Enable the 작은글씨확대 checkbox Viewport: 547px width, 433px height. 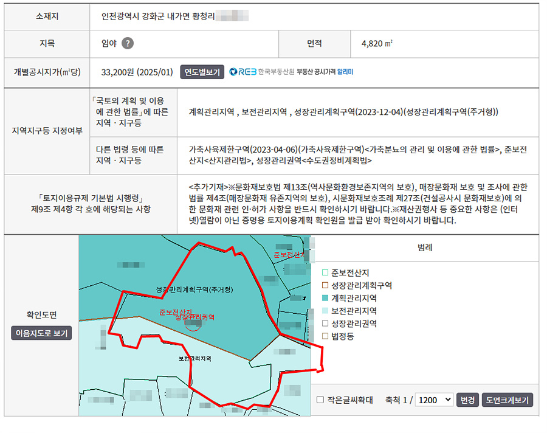(320, 400)
